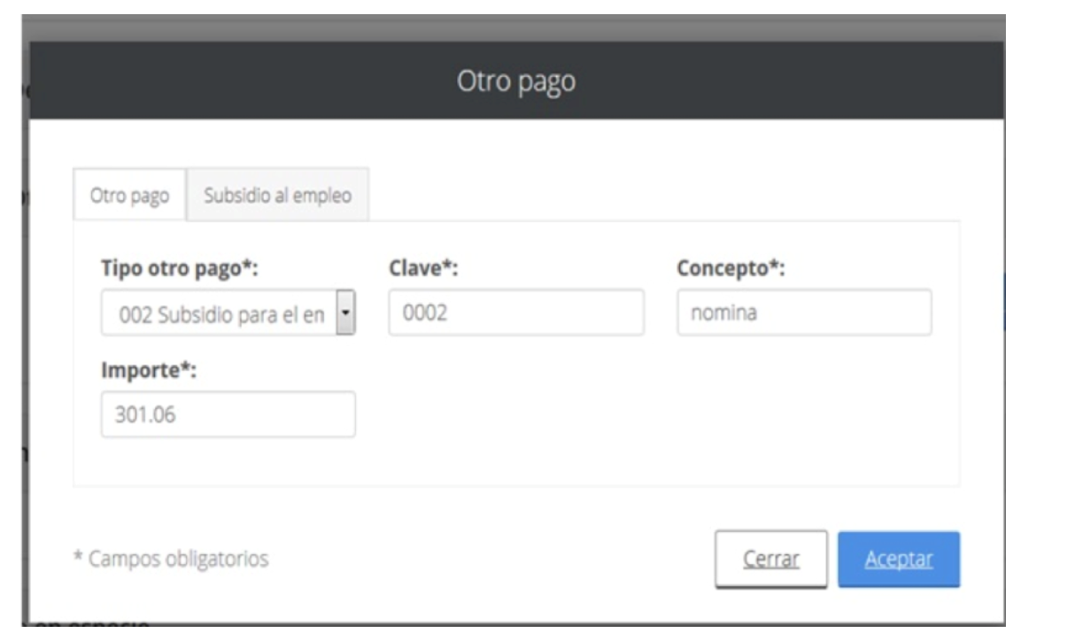Click the "Concepto*:" field label
This screenshot has height=641, width=1075.
pyautogui.click(x=731, y=269)
